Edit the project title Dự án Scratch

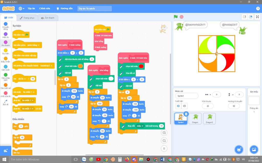[x=94, y=8]
